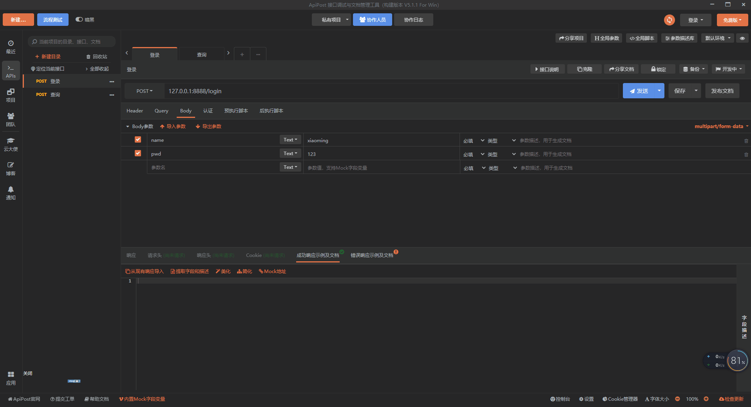This screenshot has width=751, height=407.
Task: Open more options for 登录 API
Action: pos(112,81)
